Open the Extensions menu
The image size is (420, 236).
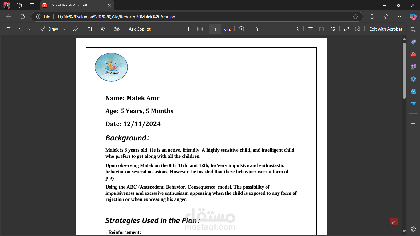(x=372, y=17)
